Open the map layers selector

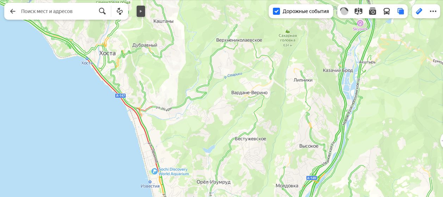coord(401,11)
